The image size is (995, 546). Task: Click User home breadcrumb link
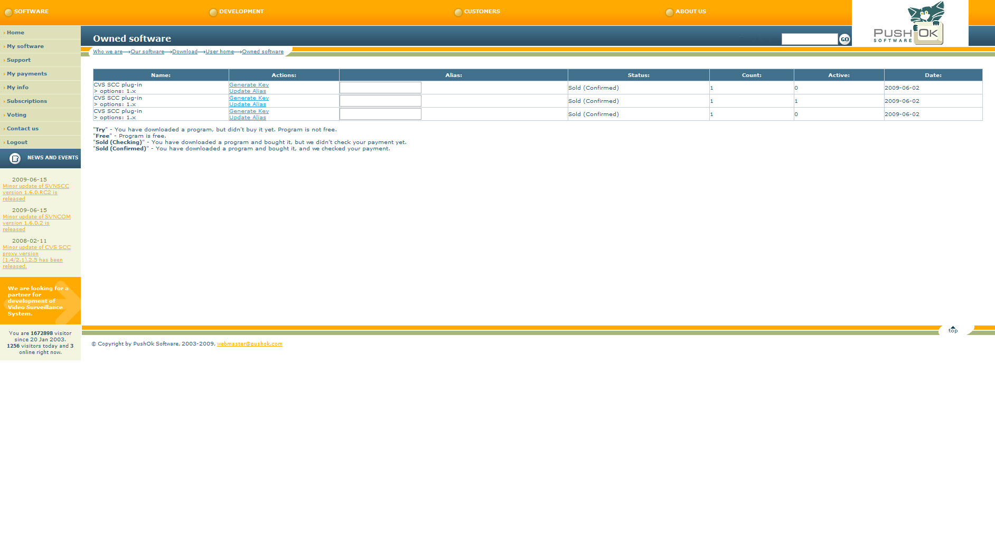(x=220, y=52)
